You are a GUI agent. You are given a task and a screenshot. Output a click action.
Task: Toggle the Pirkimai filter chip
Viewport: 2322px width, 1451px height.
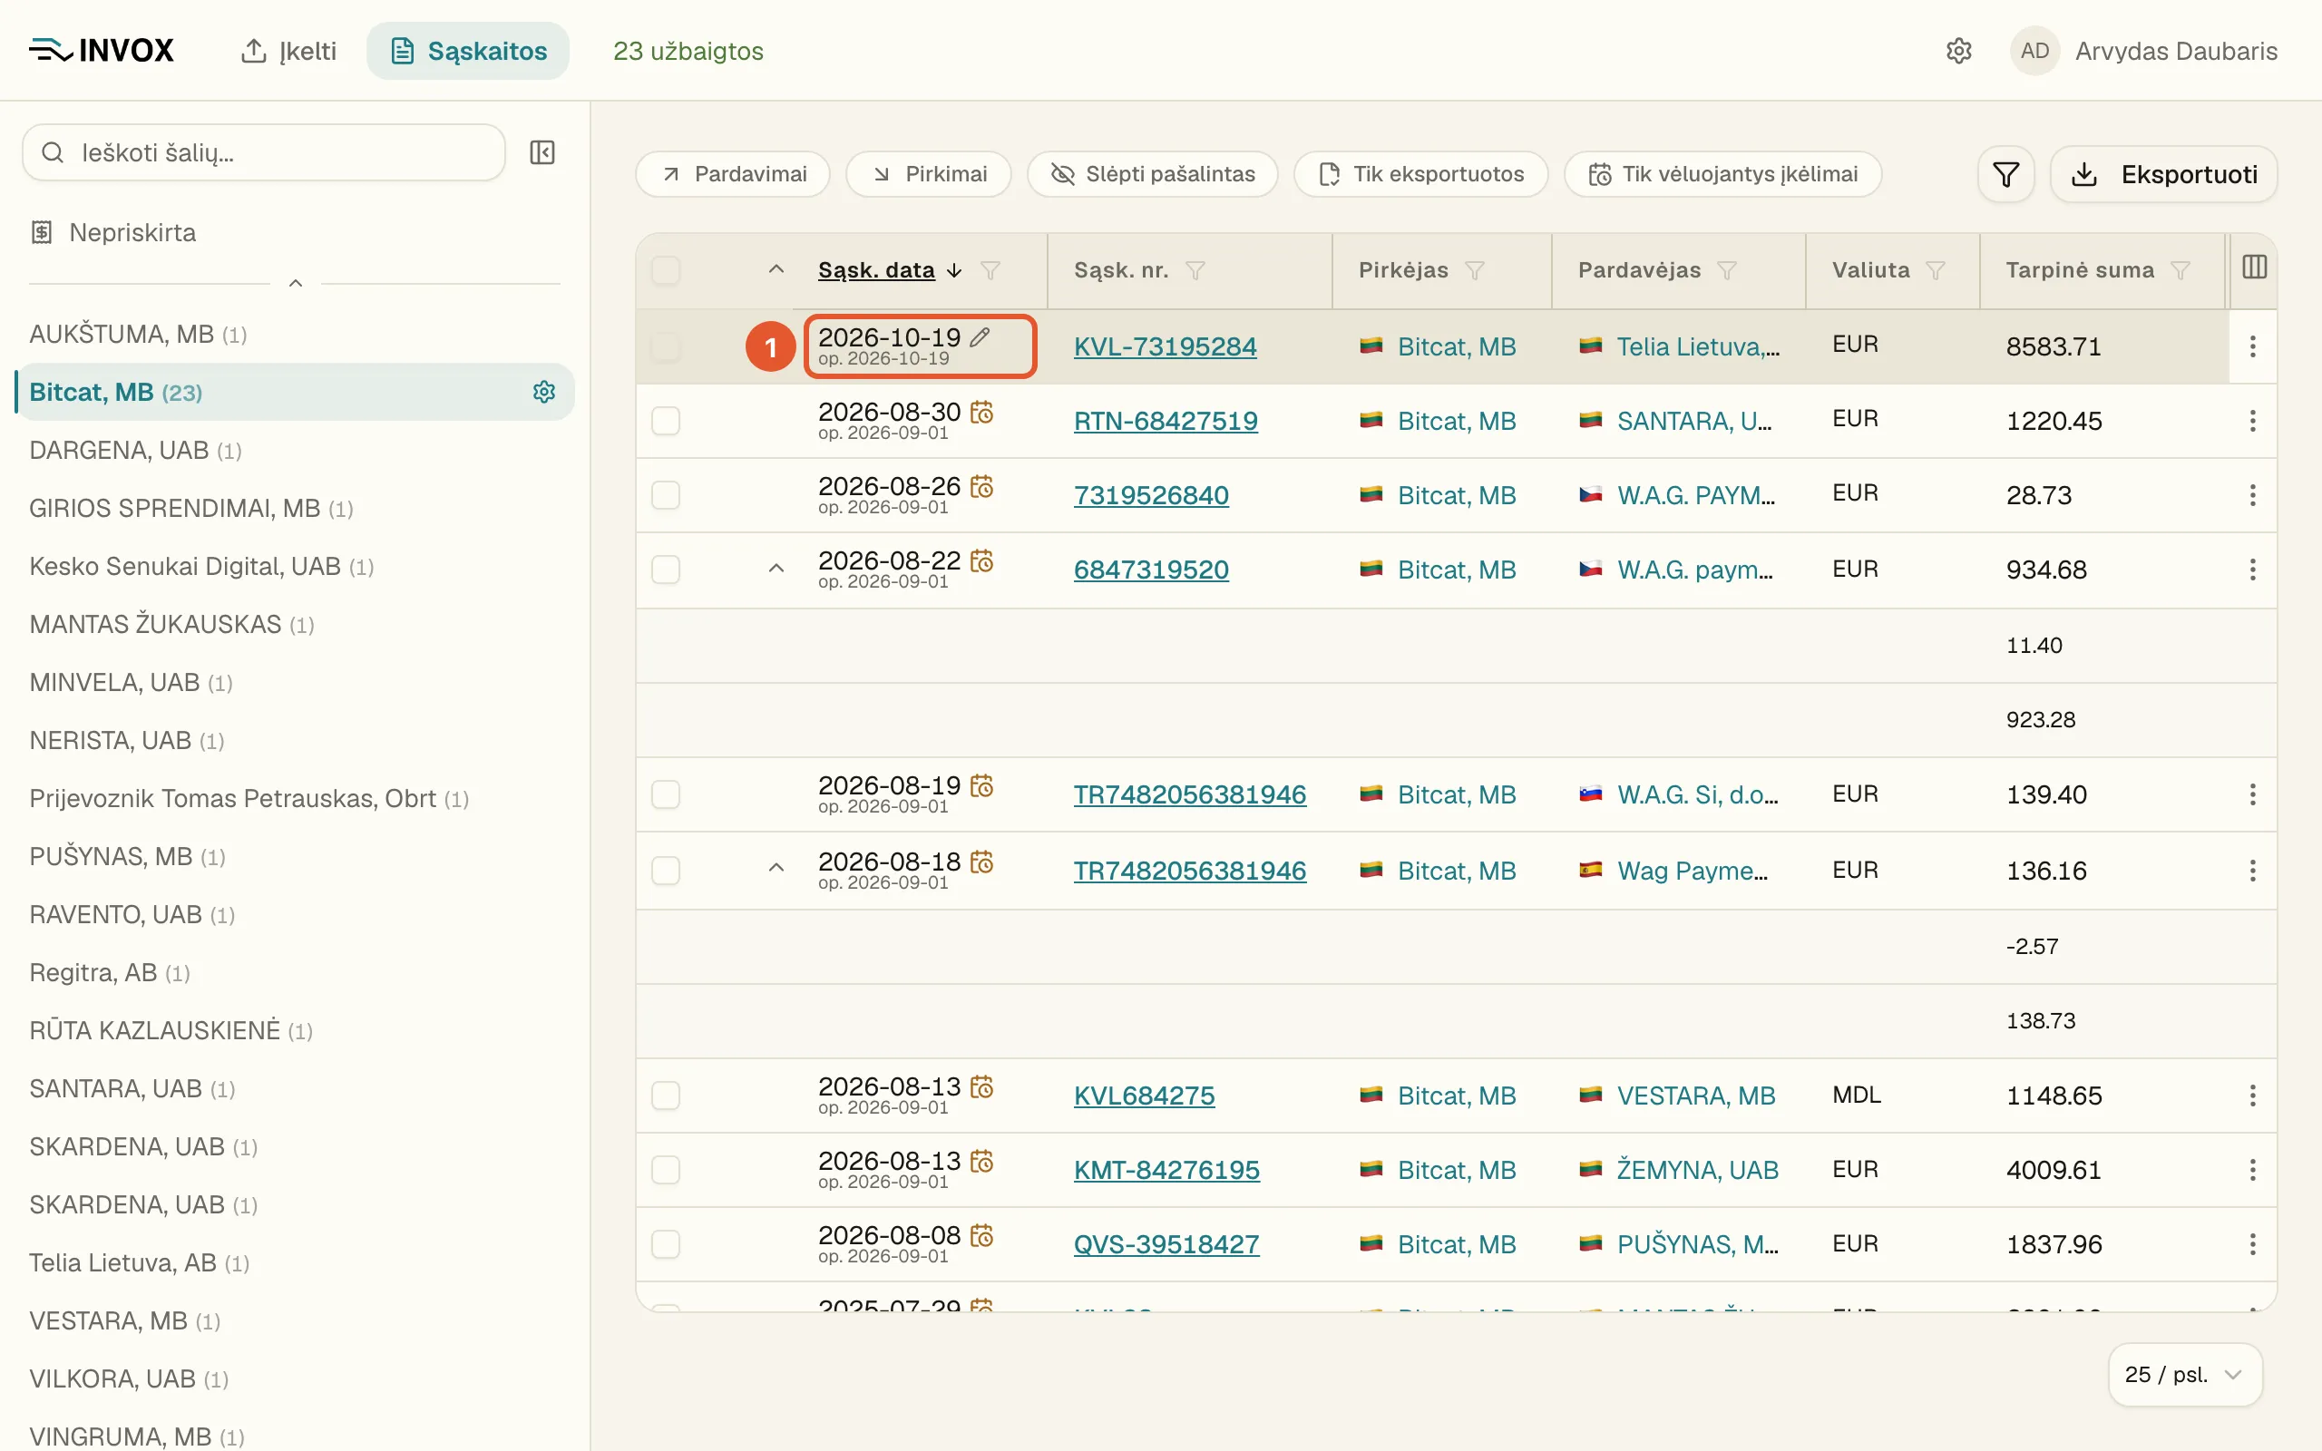click(929, 175)
